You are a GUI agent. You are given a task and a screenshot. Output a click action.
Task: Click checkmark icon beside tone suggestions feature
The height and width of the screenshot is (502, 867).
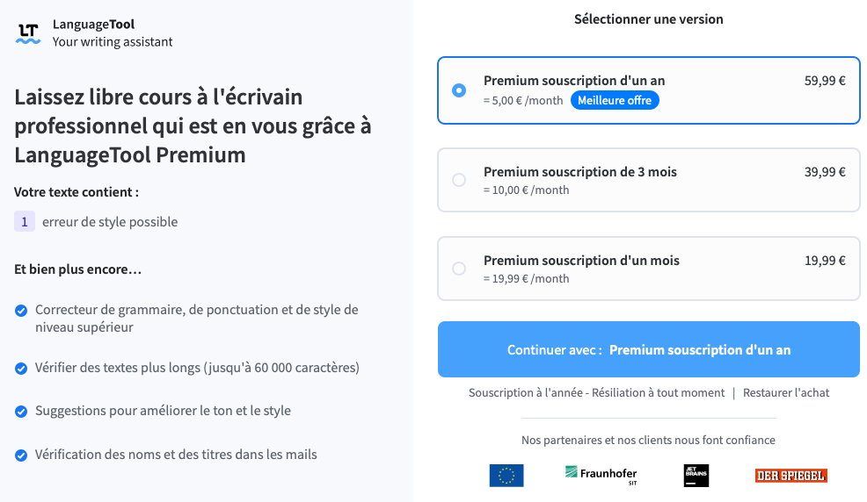pyautogui.click(x=21, y=412)
